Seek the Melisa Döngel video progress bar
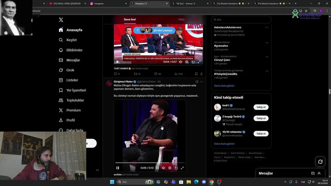Image resolution: width=331 pixels, height=186 pixels. [x=150, y=163]
